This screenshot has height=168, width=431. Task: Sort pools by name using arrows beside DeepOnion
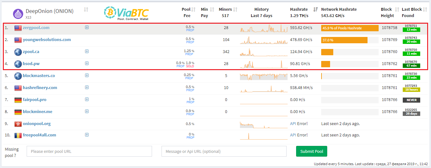[86, 10]
